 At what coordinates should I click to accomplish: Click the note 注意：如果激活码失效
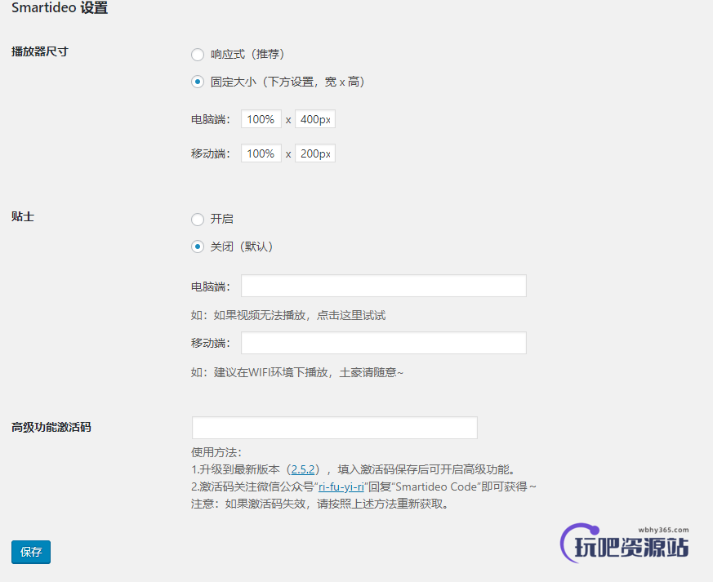click(248, 504)
